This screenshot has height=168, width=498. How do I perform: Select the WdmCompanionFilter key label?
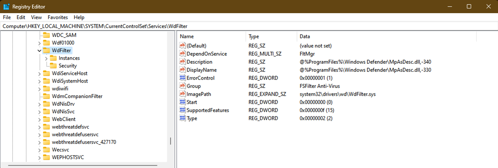77,96
